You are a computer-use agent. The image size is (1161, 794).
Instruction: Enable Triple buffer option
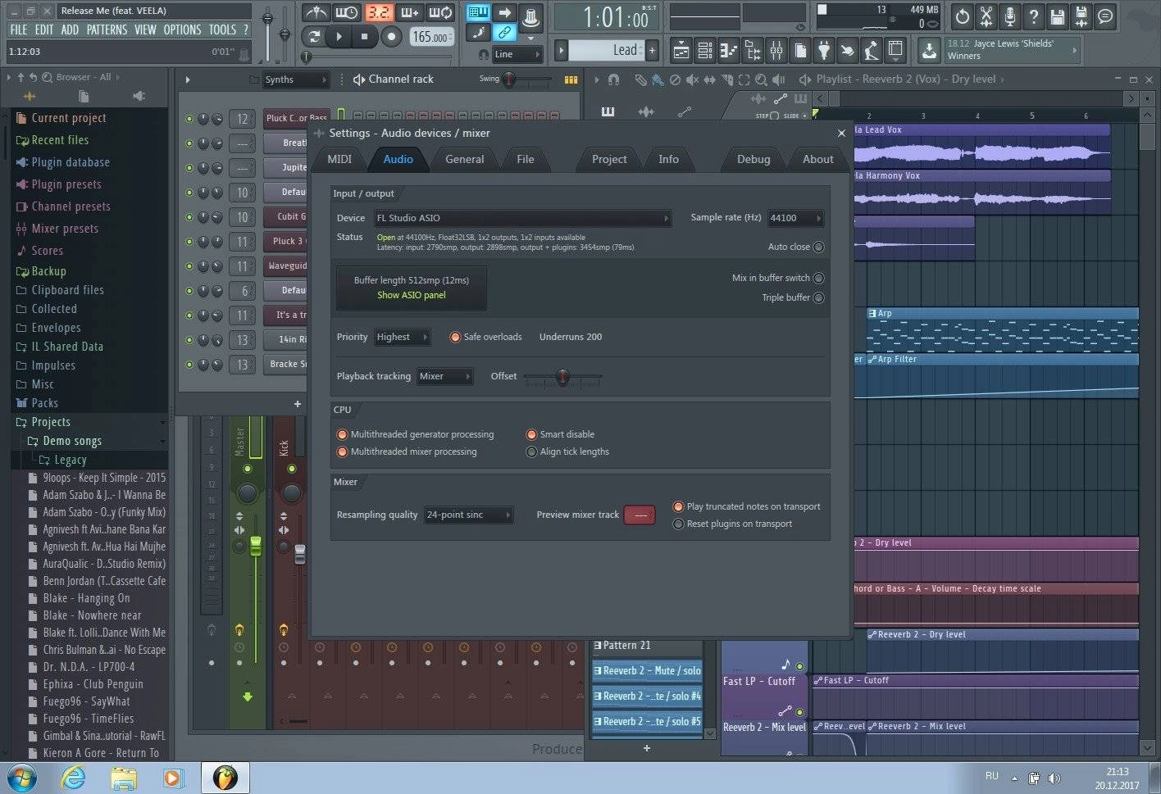[x=818, y=297]
